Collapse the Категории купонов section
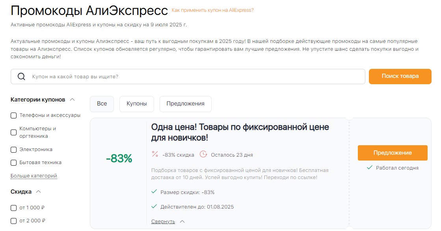 [x=72, y=100]
